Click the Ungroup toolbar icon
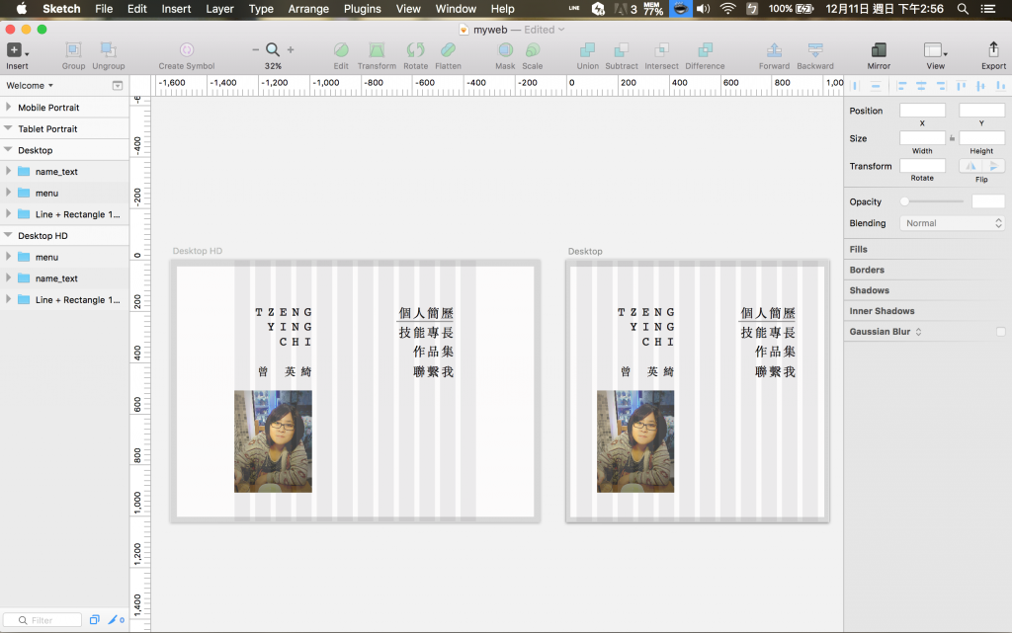This screenshot has height=633, width=1012. click(x=108, y=50)
